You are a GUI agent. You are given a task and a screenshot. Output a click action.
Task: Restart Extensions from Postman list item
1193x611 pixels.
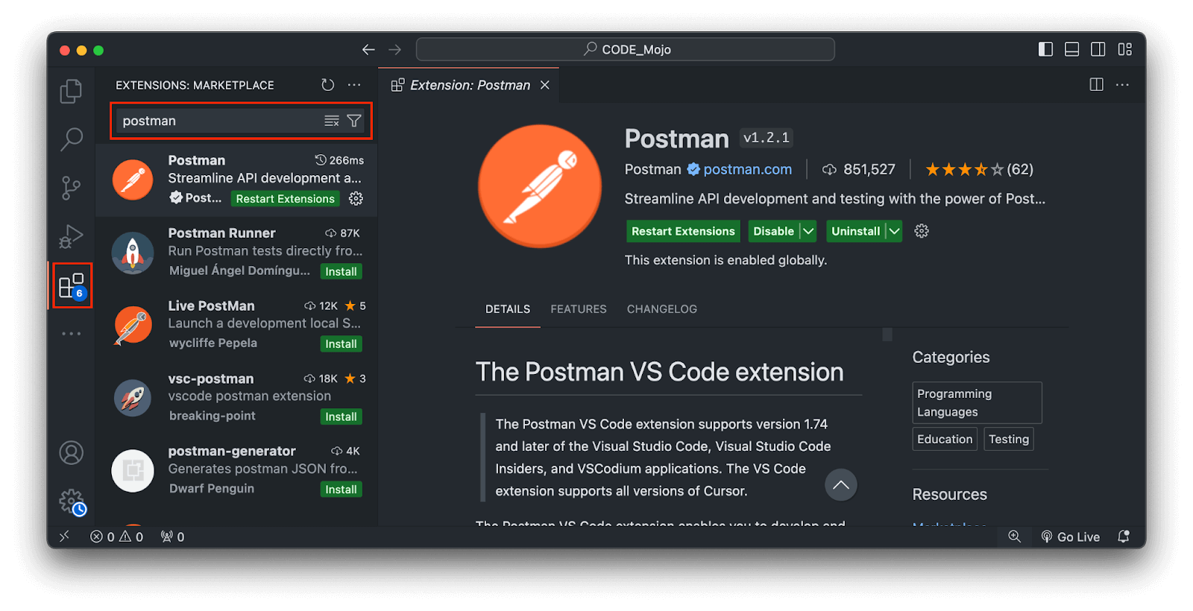point(285,198)
